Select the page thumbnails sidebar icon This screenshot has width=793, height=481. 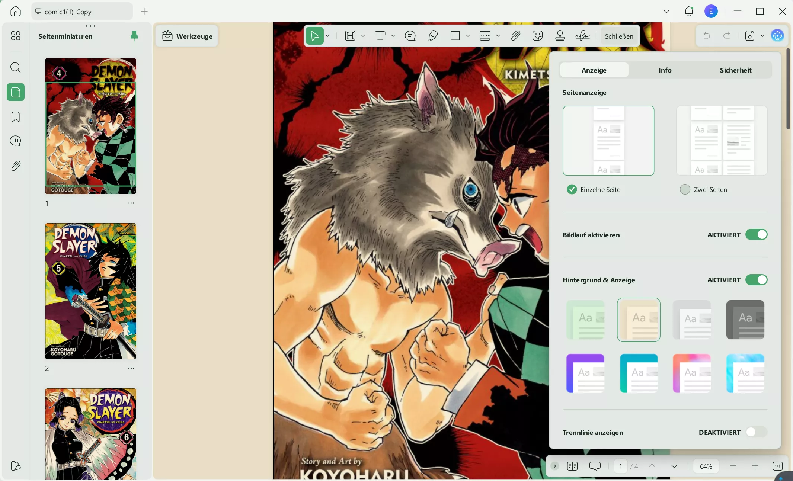(16, 92)
